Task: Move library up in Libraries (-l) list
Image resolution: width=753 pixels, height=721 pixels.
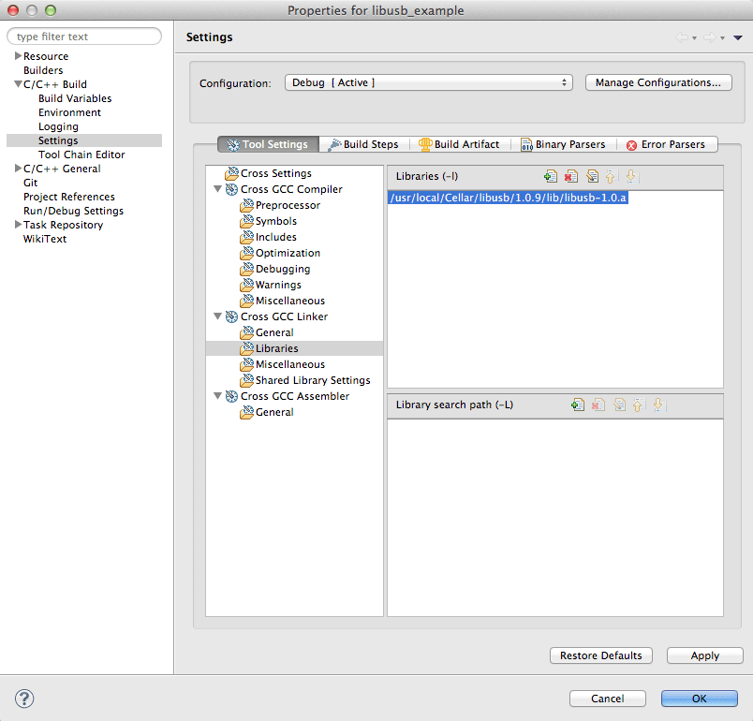Action: coord(611,176)
